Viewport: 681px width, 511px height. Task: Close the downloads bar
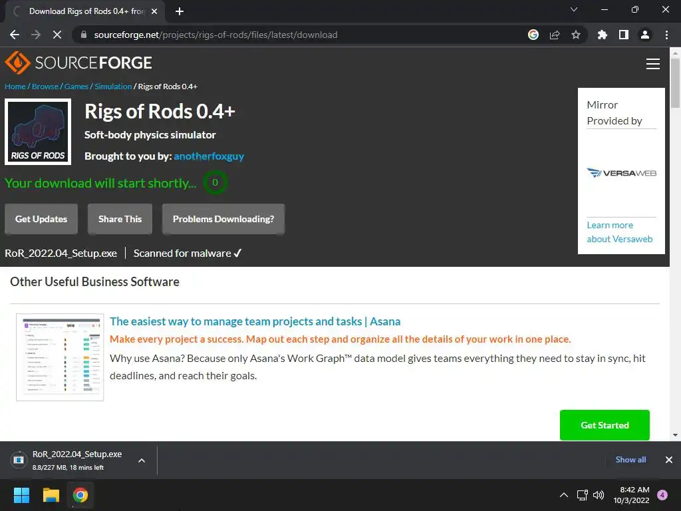point(669,460)
